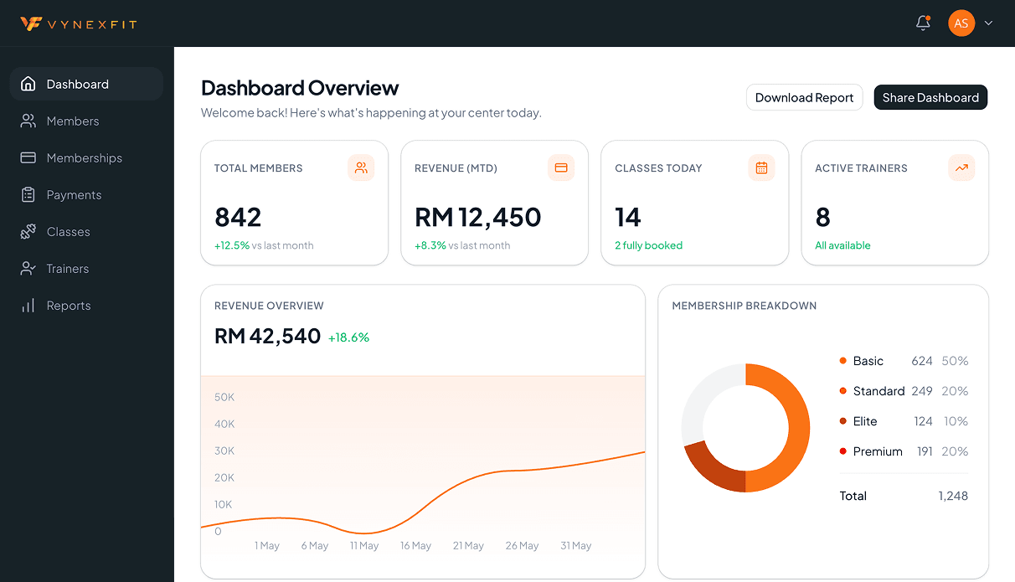Open the Classes menu item
1015x582 pixels.
click(x=86, y=231)
